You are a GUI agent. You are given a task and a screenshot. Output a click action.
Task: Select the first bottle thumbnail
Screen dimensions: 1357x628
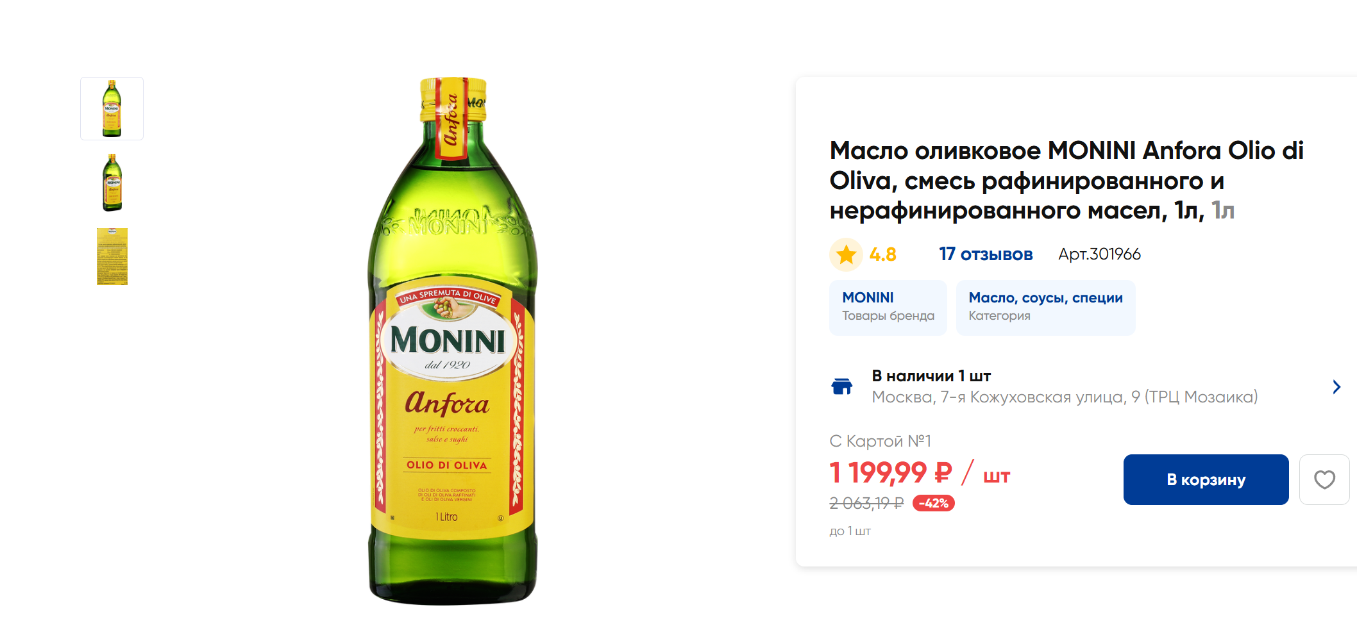(112, 108)
